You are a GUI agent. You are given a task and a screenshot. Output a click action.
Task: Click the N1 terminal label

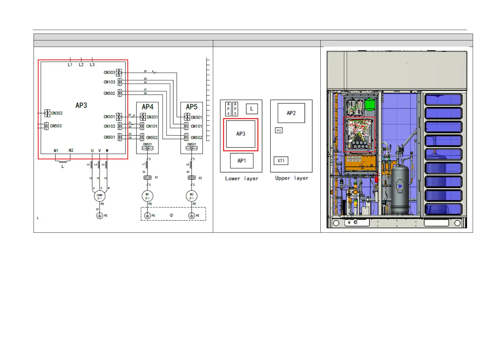point(56,151)
